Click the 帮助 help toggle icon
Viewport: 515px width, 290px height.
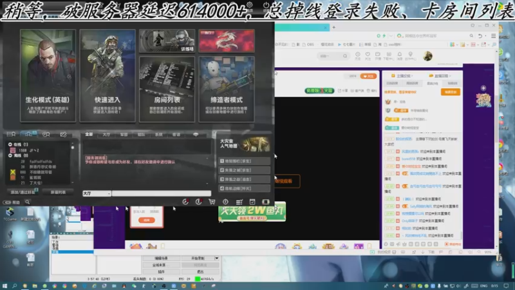click(6, 202)
